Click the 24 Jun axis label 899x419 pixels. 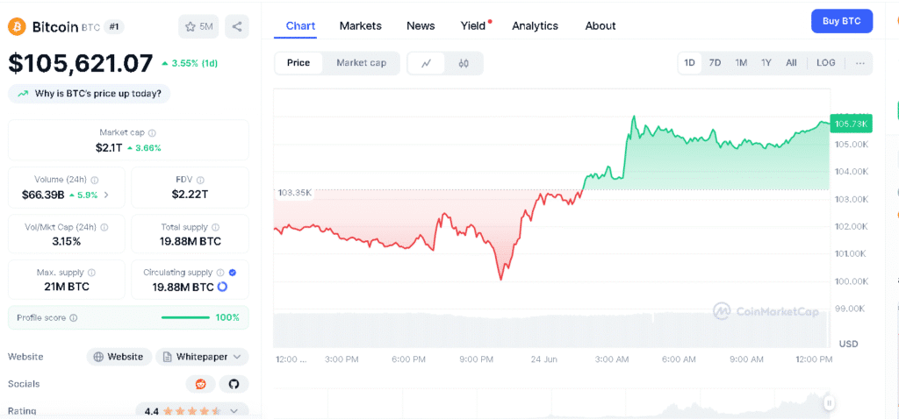click(543, 359)
